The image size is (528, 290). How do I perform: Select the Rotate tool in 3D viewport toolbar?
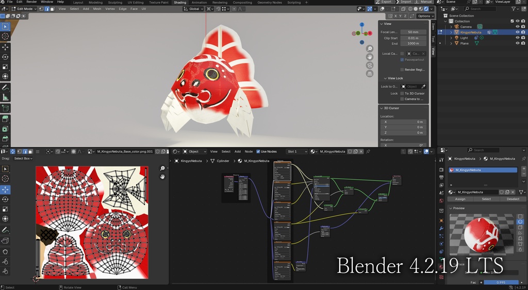tap(5, 57)
